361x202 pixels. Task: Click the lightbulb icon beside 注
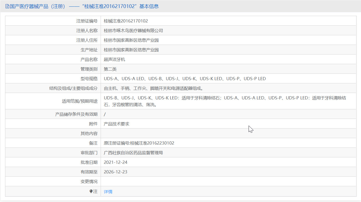[91, 191]
